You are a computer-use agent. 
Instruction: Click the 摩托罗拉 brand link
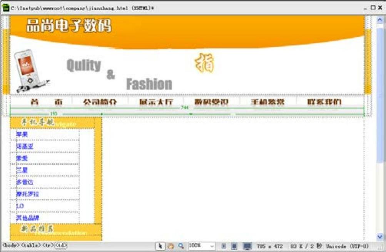28,194
